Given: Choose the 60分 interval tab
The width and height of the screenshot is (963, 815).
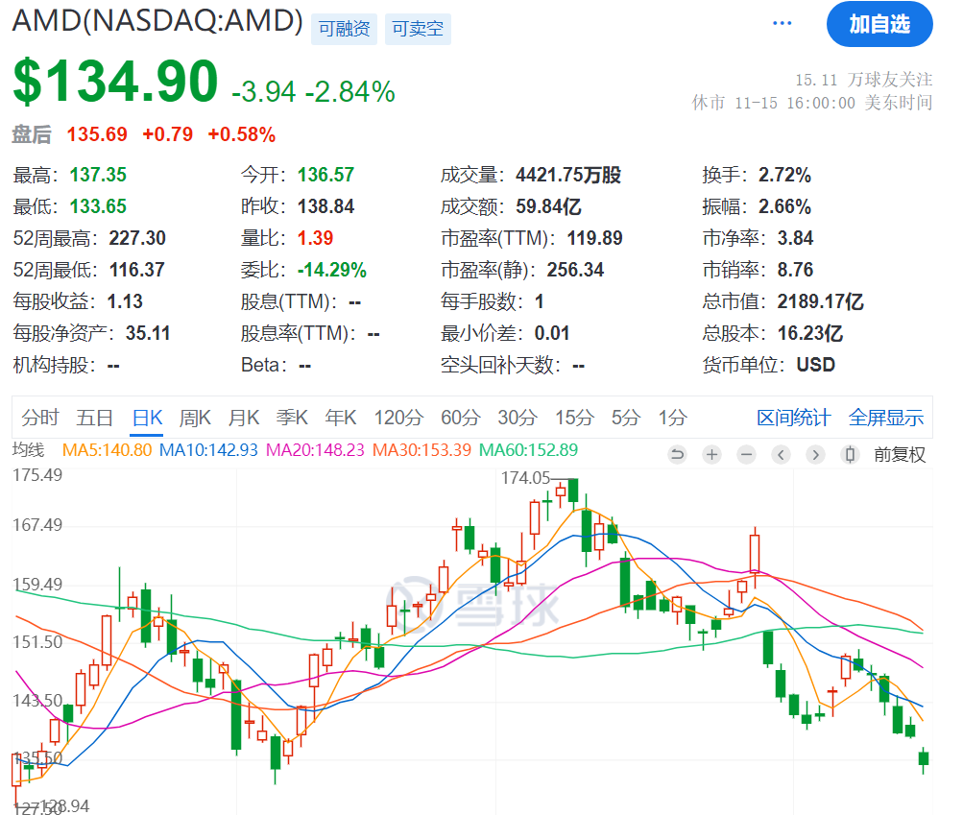Looking at the screenshot, I should (460, 418).
